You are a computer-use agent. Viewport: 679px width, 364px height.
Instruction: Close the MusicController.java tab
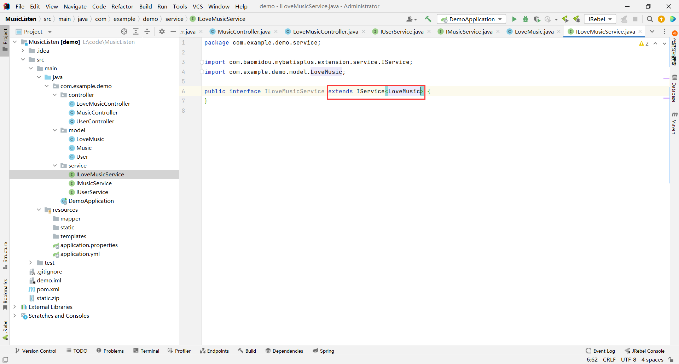pyautogui.click(x=276, y=31)
